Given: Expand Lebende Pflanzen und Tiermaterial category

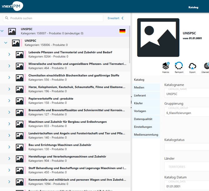Looking at the screenshot, I should coord(9,54).
